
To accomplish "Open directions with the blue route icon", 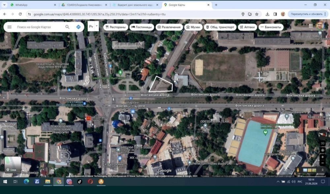I will tap(78, 27).
